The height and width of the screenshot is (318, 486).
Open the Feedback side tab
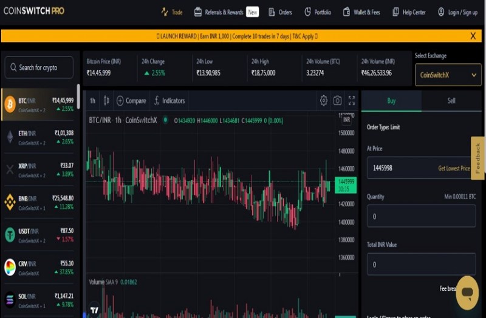click(477, 158)
